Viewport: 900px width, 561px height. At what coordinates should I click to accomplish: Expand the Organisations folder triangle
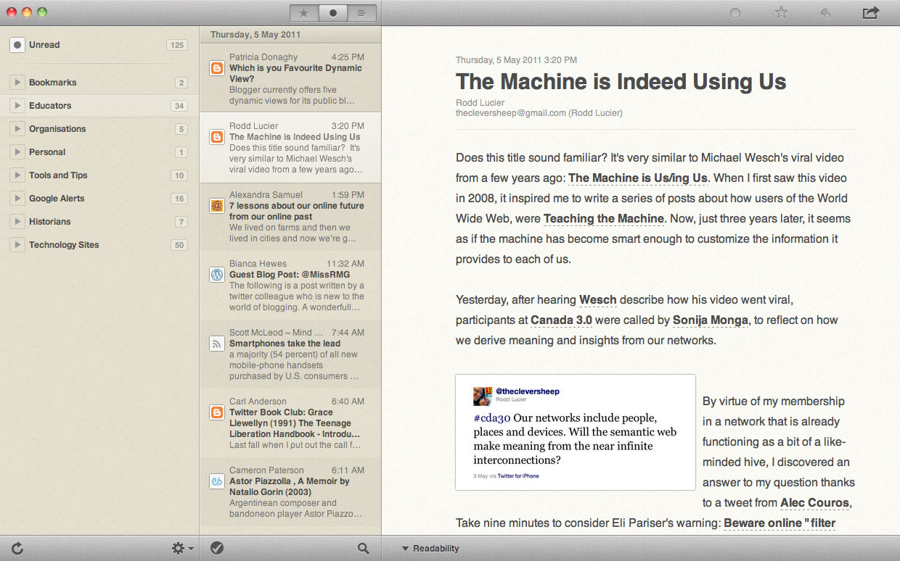[17, 129]
